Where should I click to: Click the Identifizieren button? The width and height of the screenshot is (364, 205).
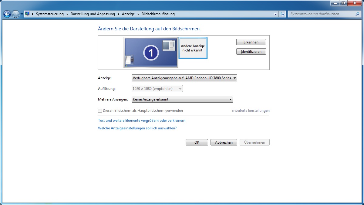tap(251, 52)
